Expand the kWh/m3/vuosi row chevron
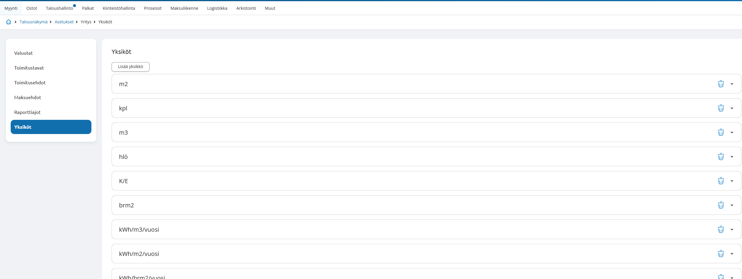This screenshot has height=279, width=742. pos(732,230)
